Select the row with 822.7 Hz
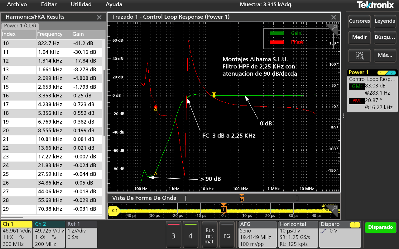This screenshot has height=249, width=399. click(51, 43)
